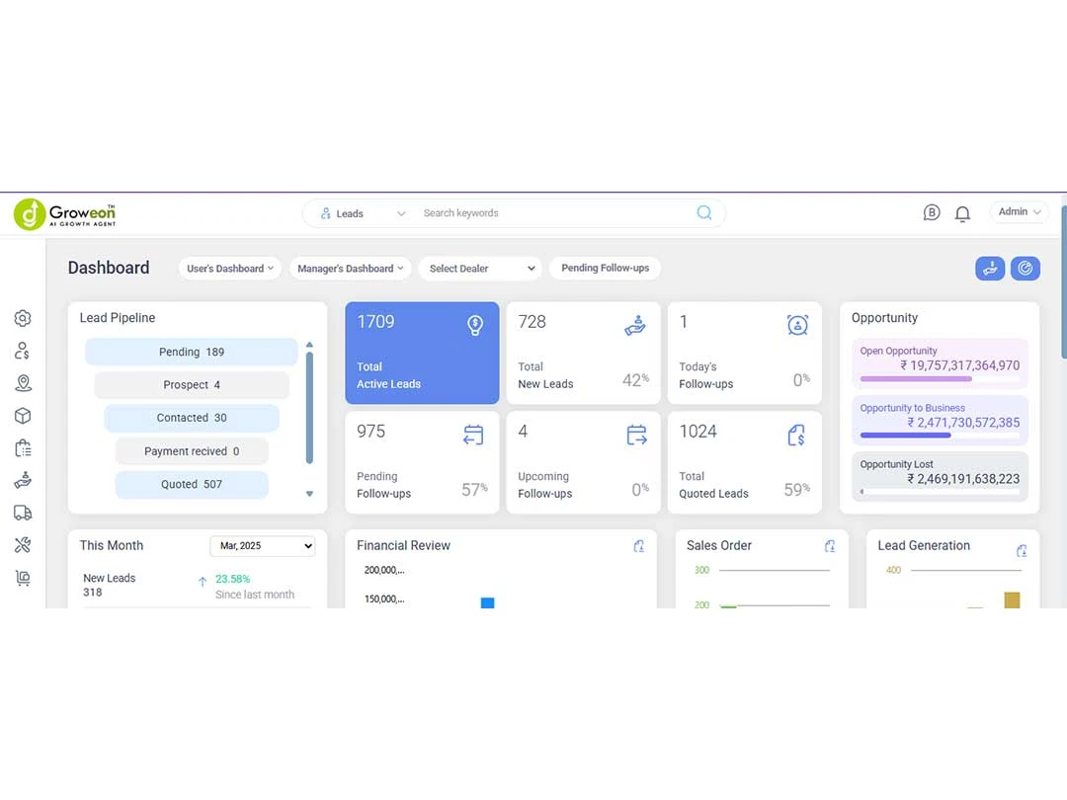Click the Lead Pipeline scroll down arrow
This screenshot has width=1067, height=800.
tap(309, 494)
